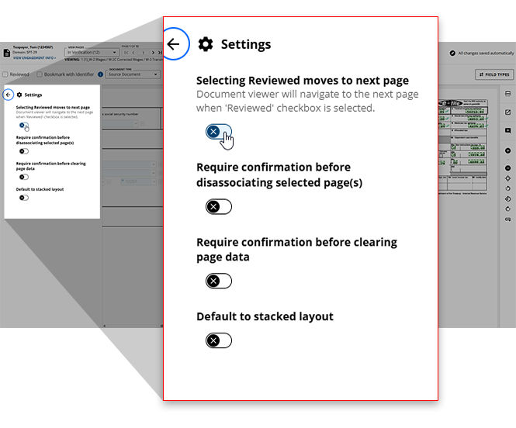Click 'Require confirmation before disassociating' label in enlarged panel

click(x=279, y=175)
